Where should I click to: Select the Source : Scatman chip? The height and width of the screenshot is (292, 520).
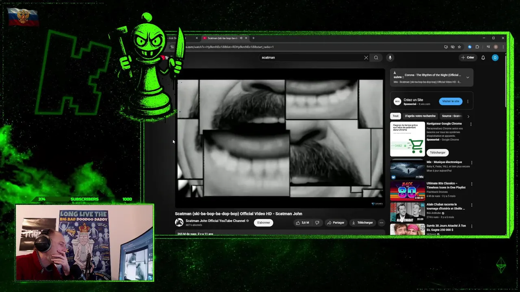coord(452,116)
